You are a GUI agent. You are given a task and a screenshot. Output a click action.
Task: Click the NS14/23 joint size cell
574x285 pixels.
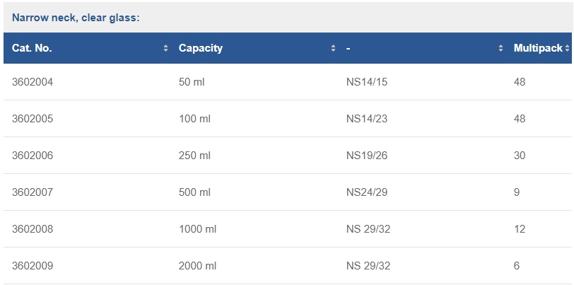(367, 119)
